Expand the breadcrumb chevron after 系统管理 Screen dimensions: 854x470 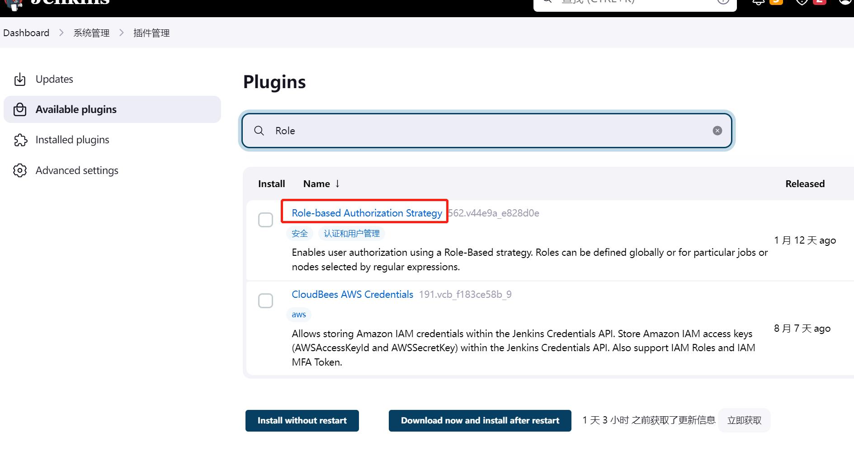(122, 33)
